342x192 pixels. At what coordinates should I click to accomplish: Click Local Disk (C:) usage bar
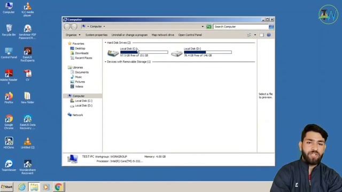coord(144,52)
